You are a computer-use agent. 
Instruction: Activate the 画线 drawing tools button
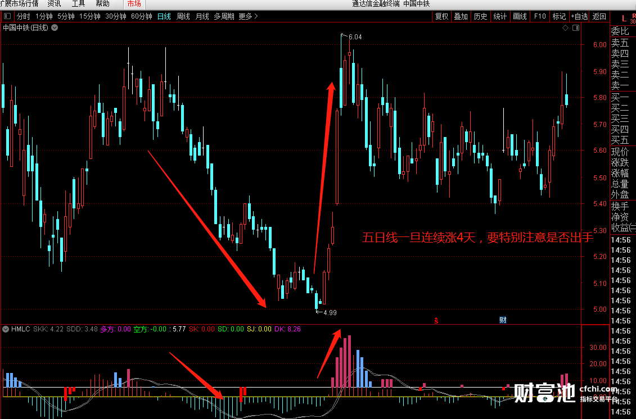click(520, 16)
